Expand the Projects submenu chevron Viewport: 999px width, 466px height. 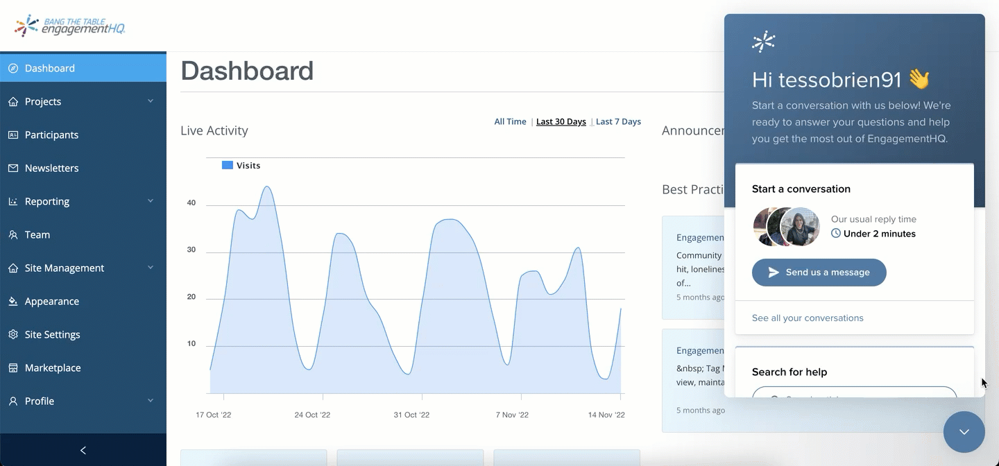click(x=151, y=101)
